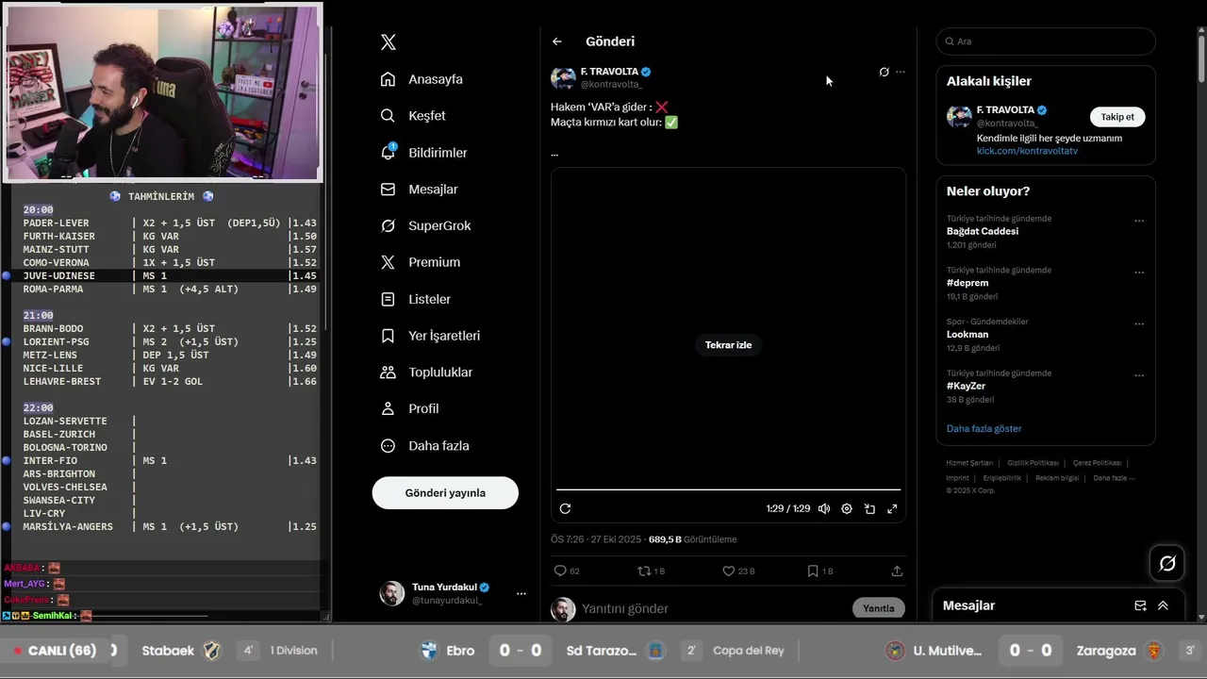Click the video progress bar
The height and width of the screenshot is (679, 1207).
[728, 489]
